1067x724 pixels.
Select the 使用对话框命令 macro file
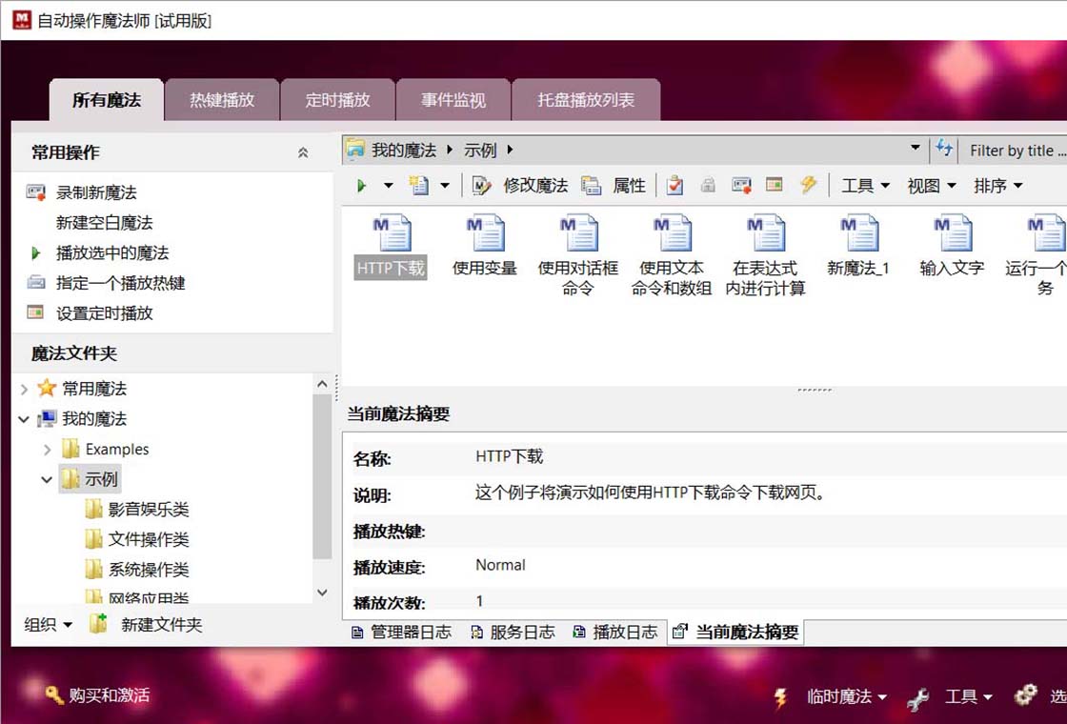pos(577,255)
